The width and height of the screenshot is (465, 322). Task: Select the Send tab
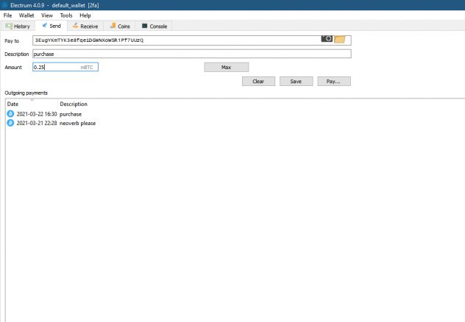click(52, 26)
